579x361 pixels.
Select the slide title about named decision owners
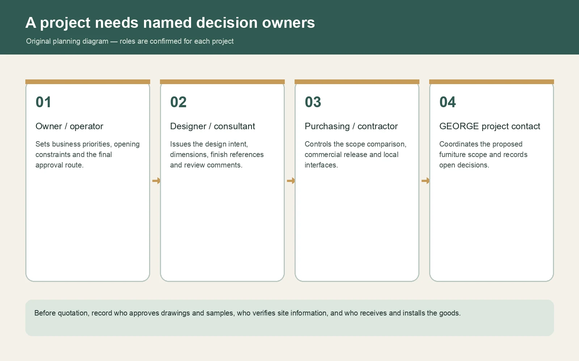(170, 23)
